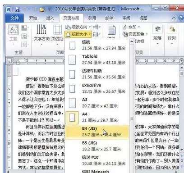
Task: Open folder icon in quick access toolbar
Action: tap(42, 9)
